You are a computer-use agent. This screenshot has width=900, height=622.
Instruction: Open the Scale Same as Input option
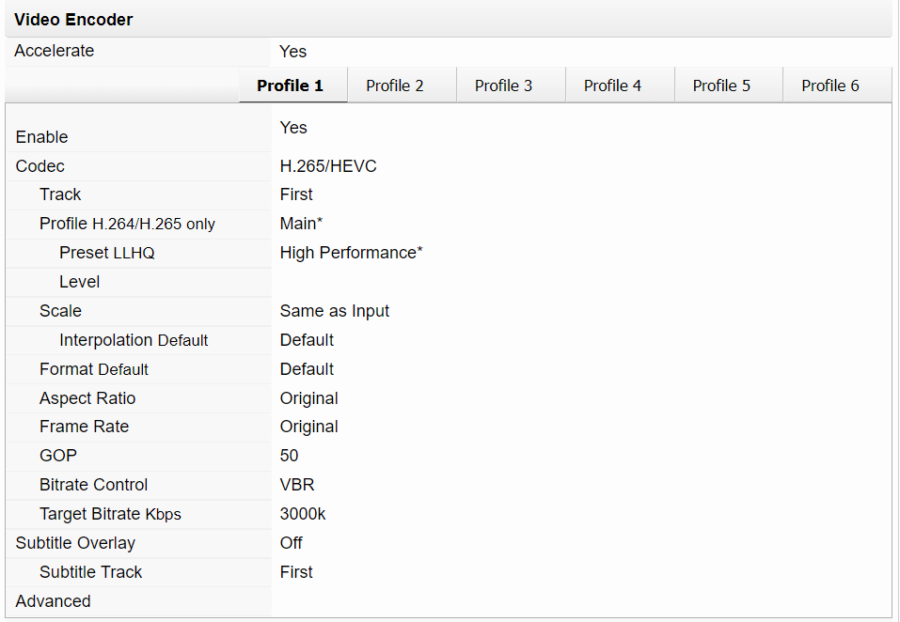click(x=334, y=311)
